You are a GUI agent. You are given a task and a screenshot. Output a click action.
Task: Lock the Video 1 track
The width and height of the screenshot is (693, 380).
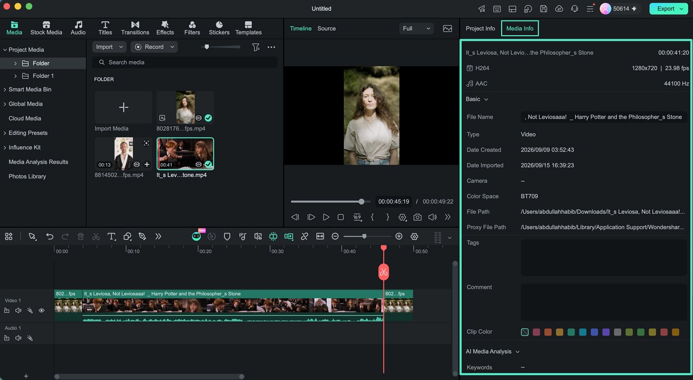tap(6, 310)
